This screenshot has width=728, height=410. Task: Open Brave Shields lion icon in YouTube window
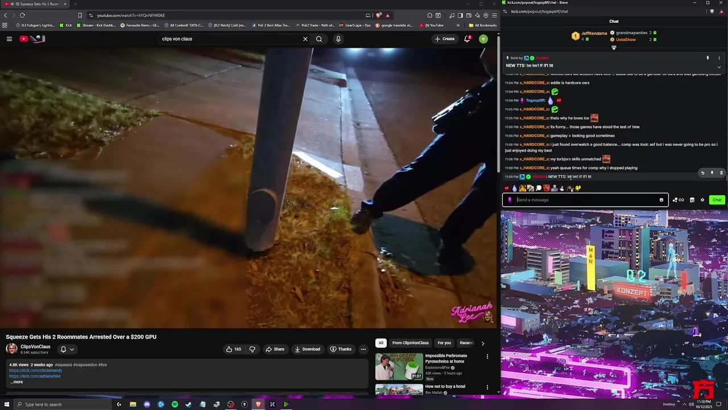click(378, 15)
